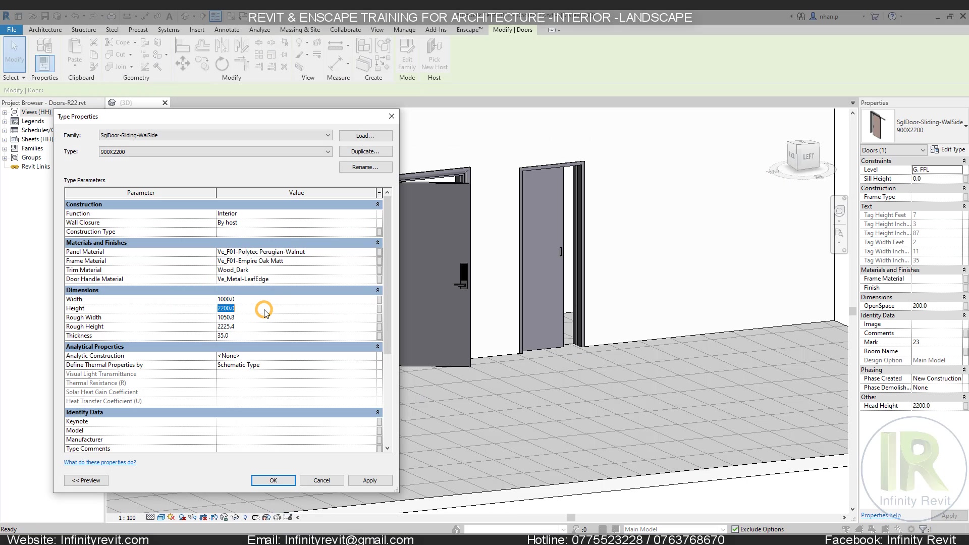
Task: Click the Height value field 2200.0
Action: click(296, 308)
